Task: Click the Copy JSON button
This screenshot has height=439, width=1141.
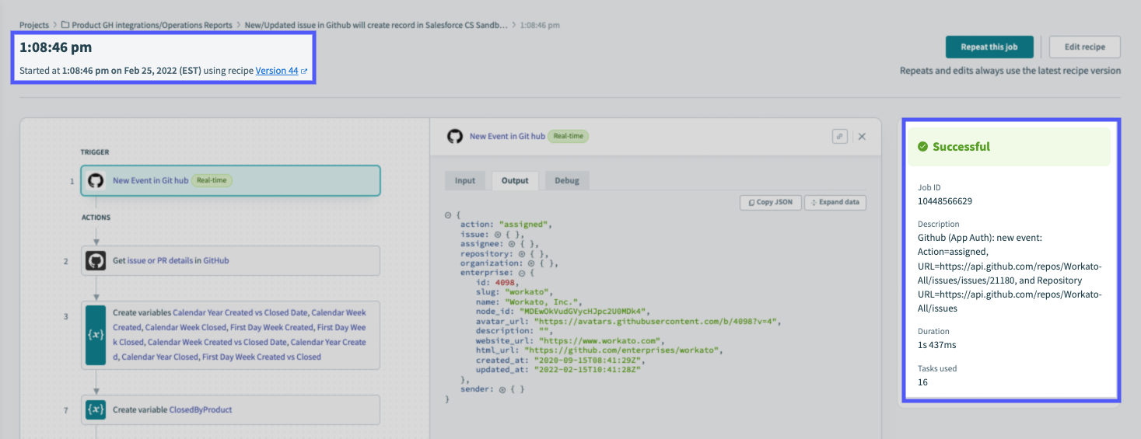Action: pyautogui.click(x=769, y=202)
